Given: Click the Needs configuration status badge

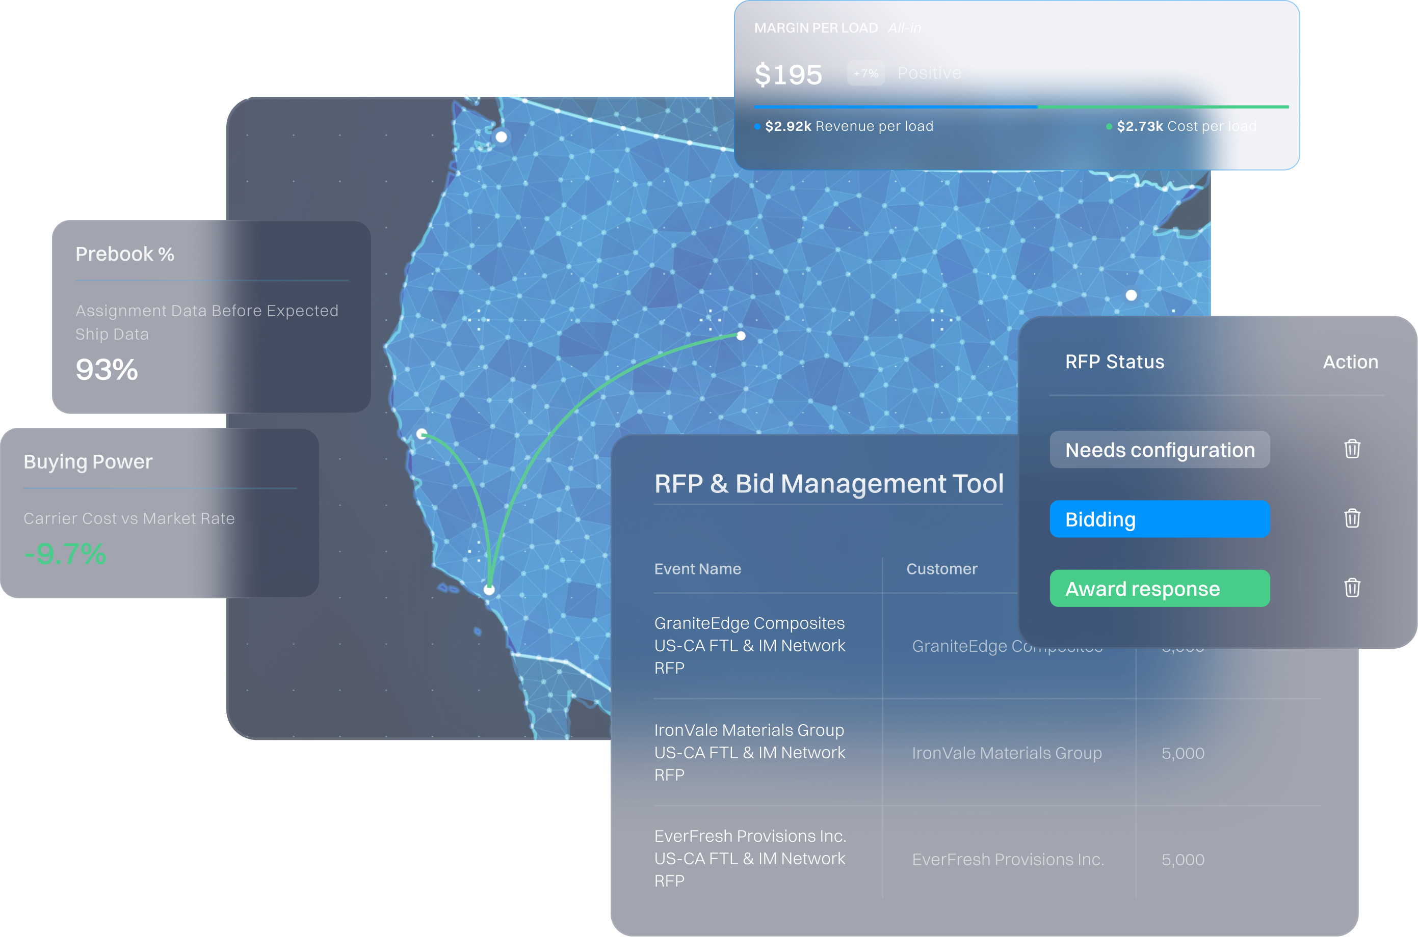Looking at the screenshot, I should [x=1159, y=450].
